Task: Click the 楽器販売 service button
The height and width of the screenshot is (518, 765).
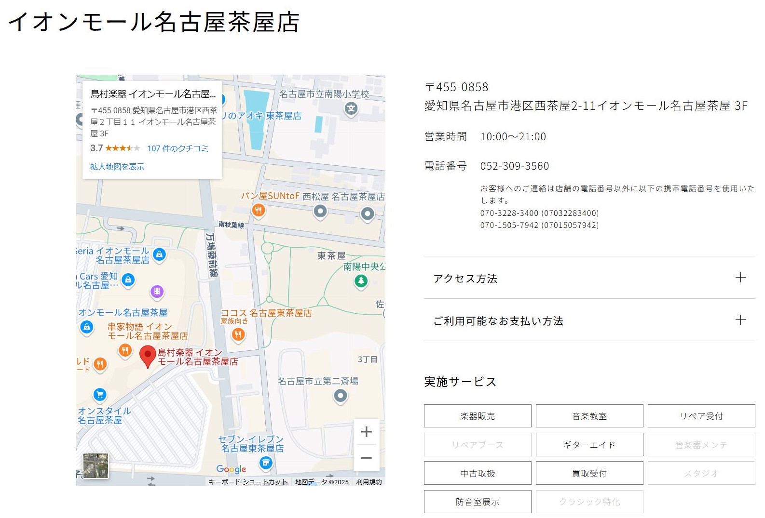Action: click(x=478, y=416)
